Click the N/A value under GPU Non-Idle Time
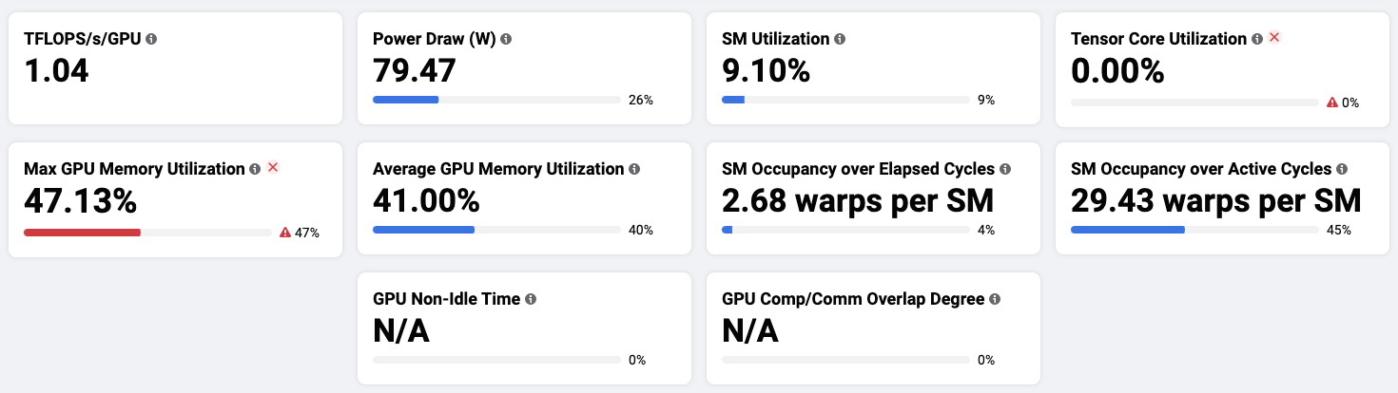Screen dimensions: 1398x393 click(401, 330)
